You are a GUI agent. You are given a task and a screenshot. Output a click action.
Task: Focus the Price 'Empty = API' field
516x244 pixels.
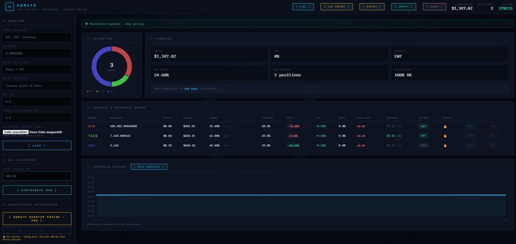click(37, 69)
